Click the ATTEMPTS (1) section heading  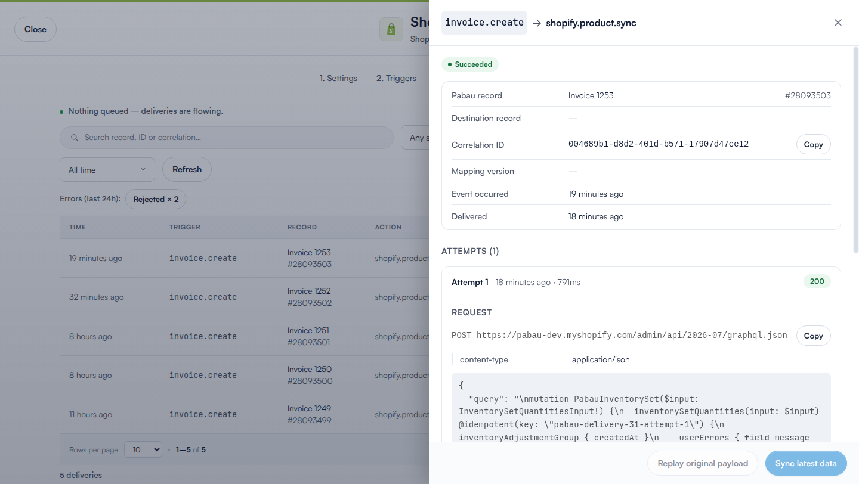click(x=470, y=251)
